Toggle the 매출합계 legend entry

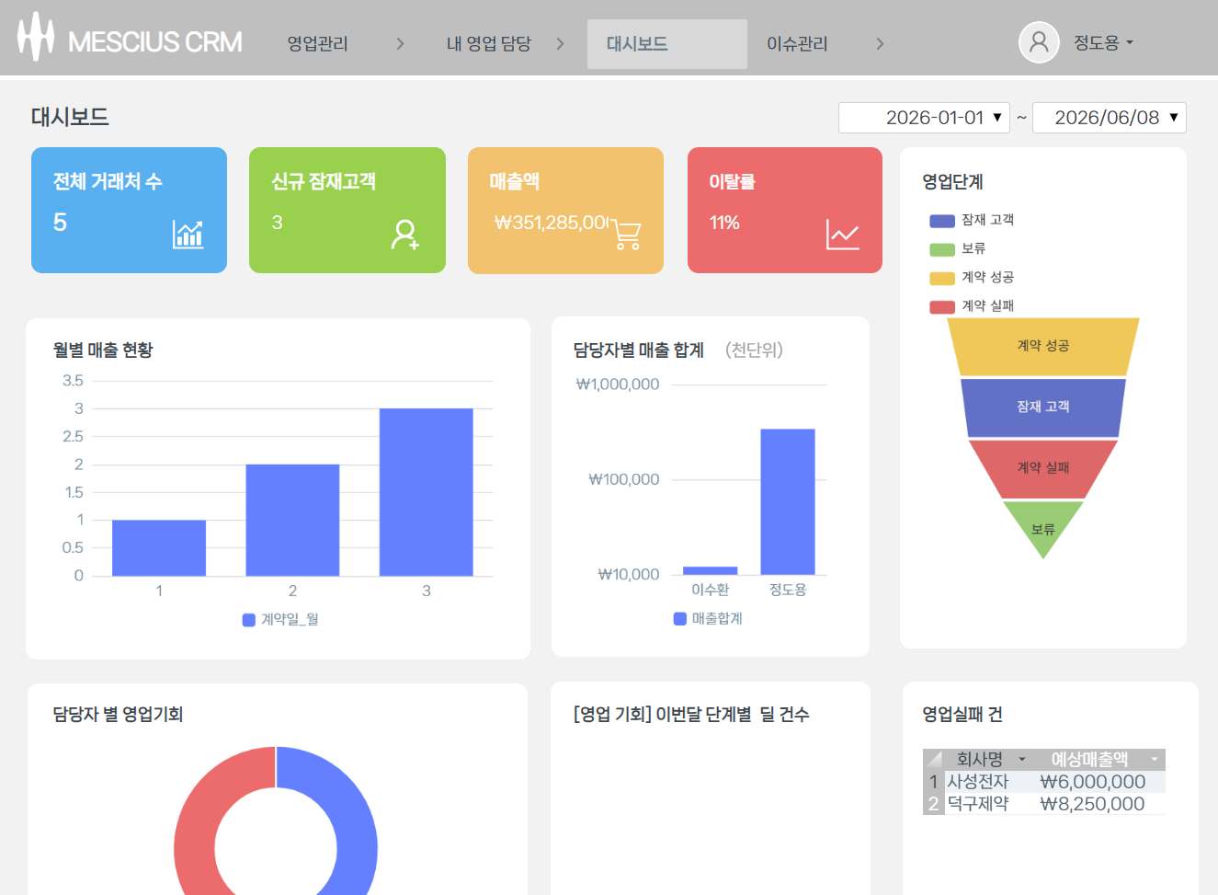(708, 619)
